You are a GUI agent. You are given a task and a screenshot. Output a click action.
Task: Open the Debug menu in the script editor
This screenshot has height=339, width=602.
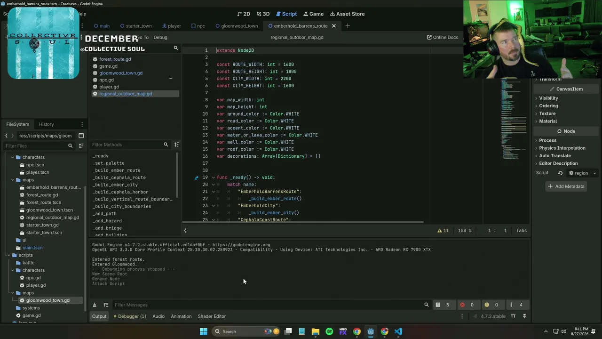[x=160, y=37]
